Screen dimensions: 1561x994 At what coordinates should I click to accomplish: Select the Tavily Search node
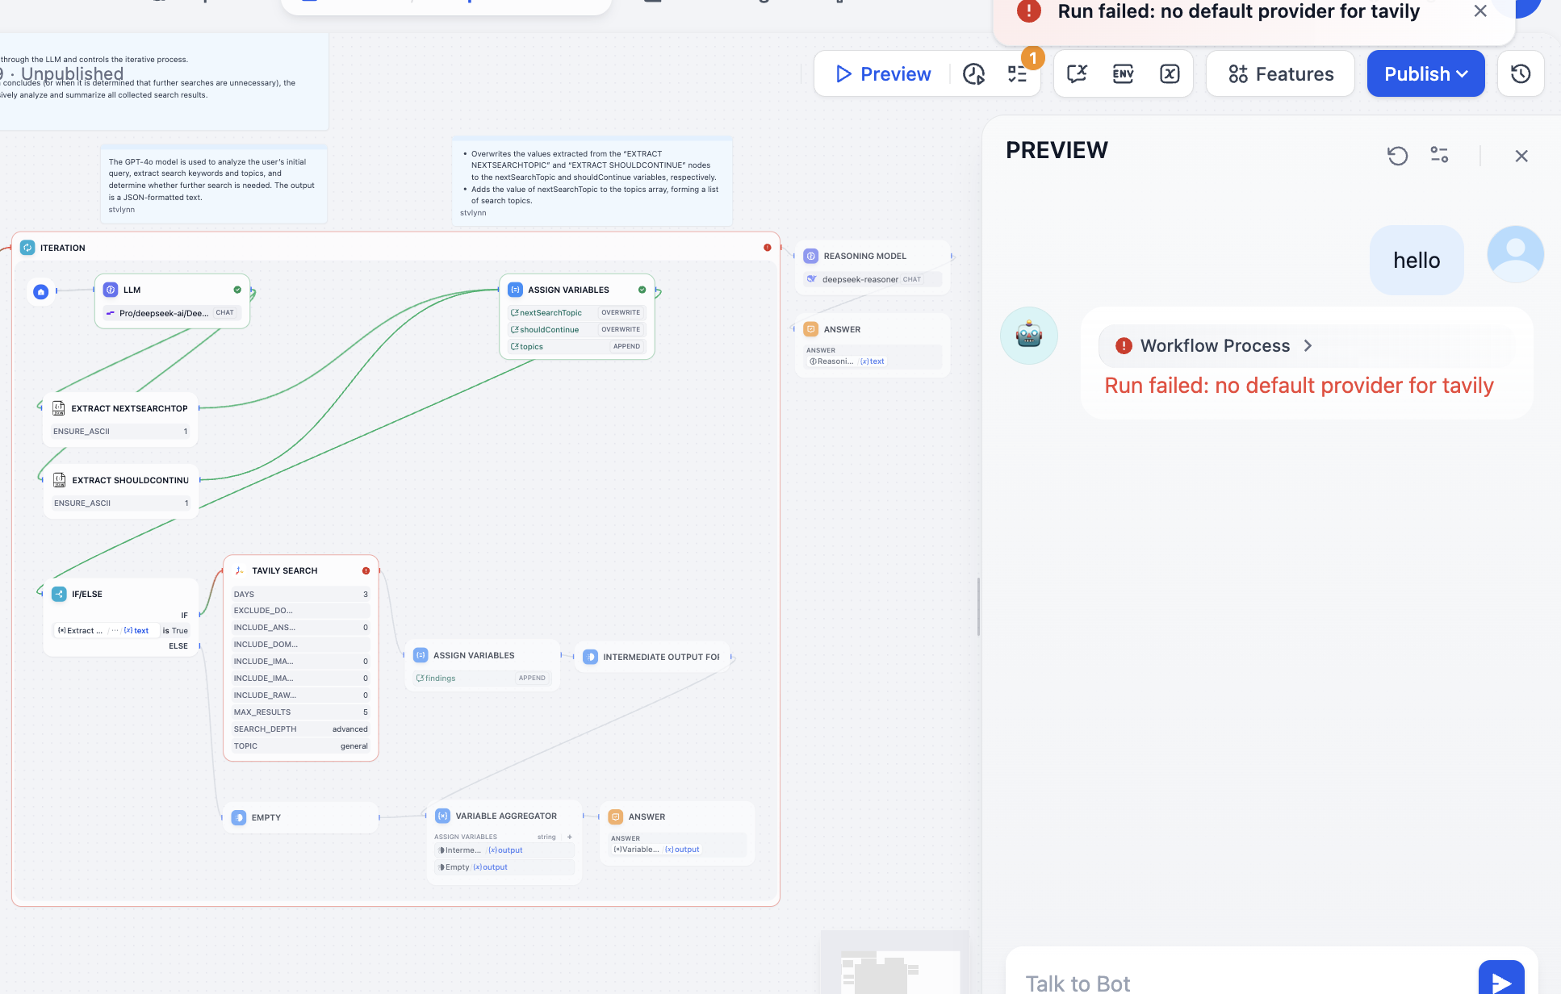[x=284, y=570]
